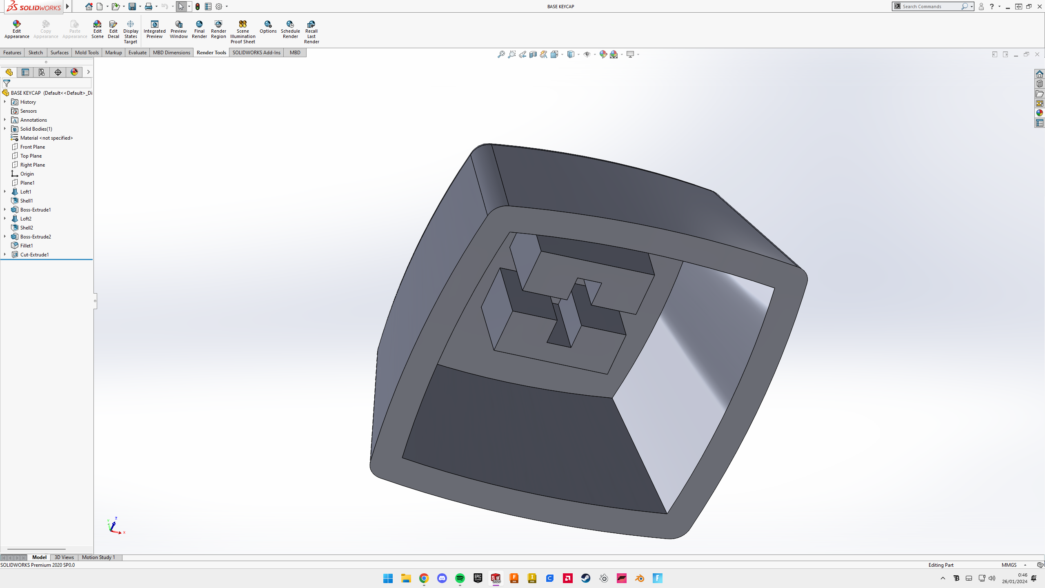Select the Shell1 feature
Image resolution: width=1045 pixels, height=588 pixels.
pyautogui.click(x=27, y=200)
